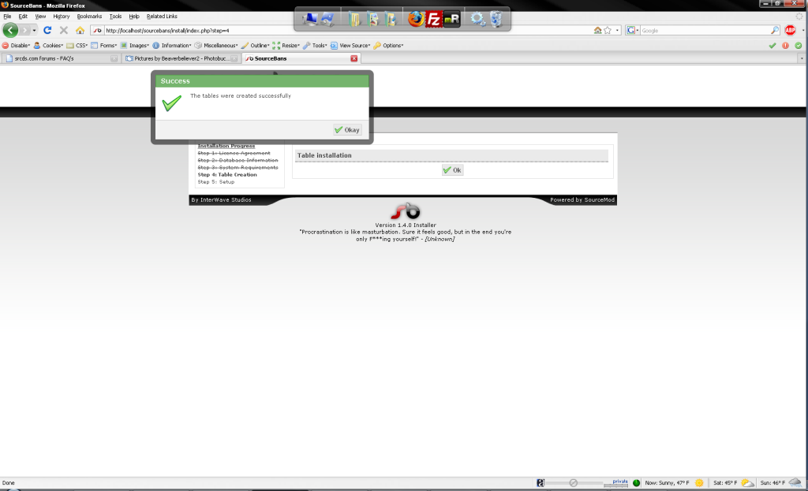Go to the Home page icon
Image resolution: width=808 pixels, height=491 pixels.
tap(80, 31)
